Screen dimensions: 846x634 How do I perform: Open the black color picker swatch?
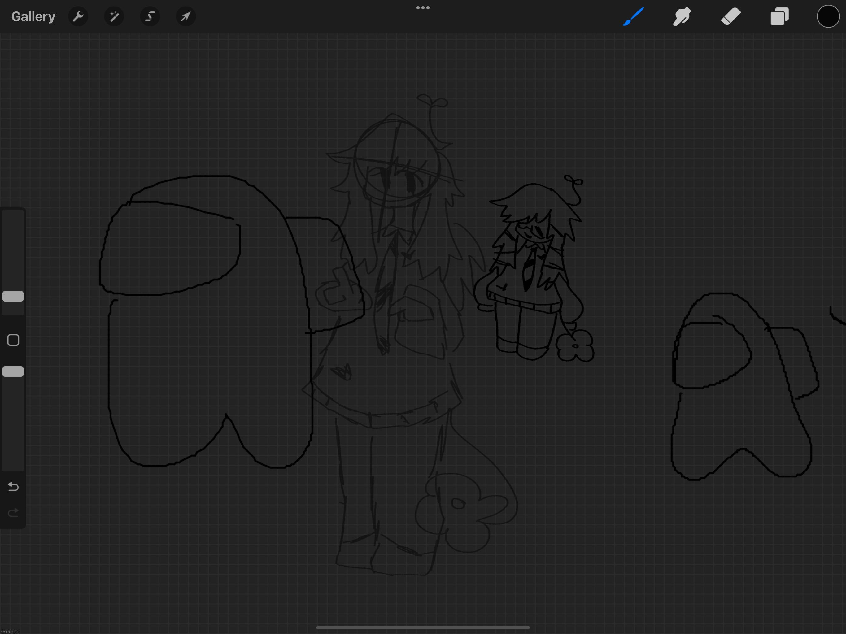[828, 16]
